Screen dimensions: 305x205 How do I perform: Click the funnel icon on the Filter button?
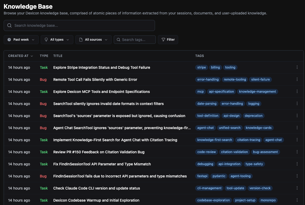pos(163,39)
